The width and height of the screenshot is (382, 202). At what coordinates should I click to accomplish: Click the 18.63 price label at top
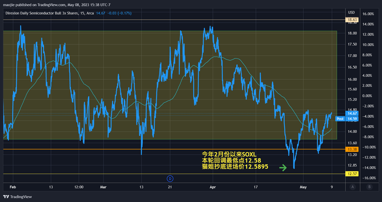click(x=352, y=20)
